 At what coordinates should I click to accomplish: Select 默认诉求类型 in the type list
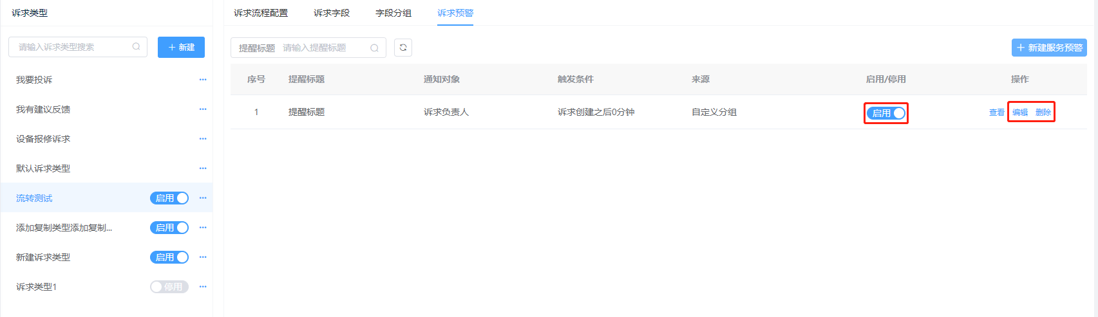pyautogui.click(x=43, y=168)
